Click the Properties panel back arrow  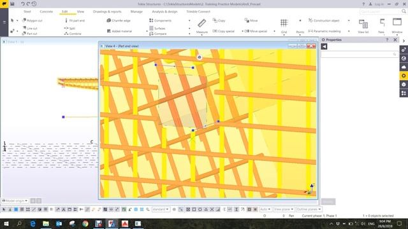[x=324, y=46]
